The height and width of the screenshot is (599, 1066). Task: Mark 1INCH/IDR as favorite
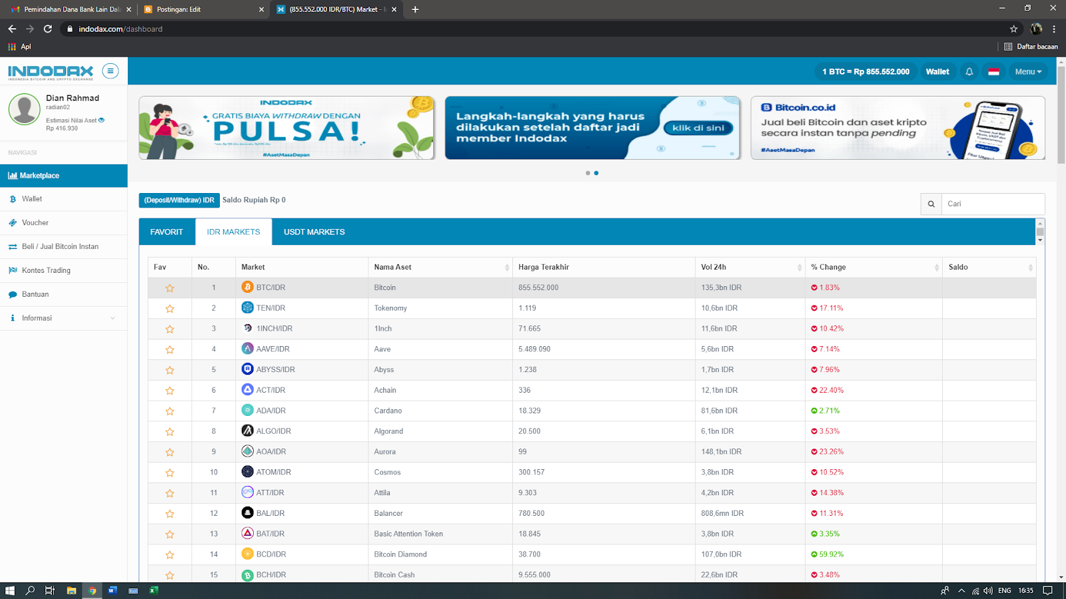[170, 329]
